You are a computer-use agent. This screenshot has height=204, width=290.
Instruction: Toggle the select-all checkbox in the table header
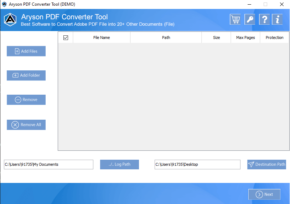point(66,38)
